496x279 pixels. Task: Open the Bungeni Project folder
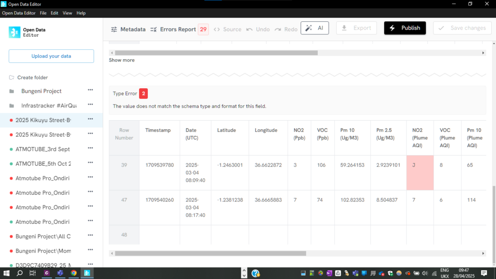point(41,91)
